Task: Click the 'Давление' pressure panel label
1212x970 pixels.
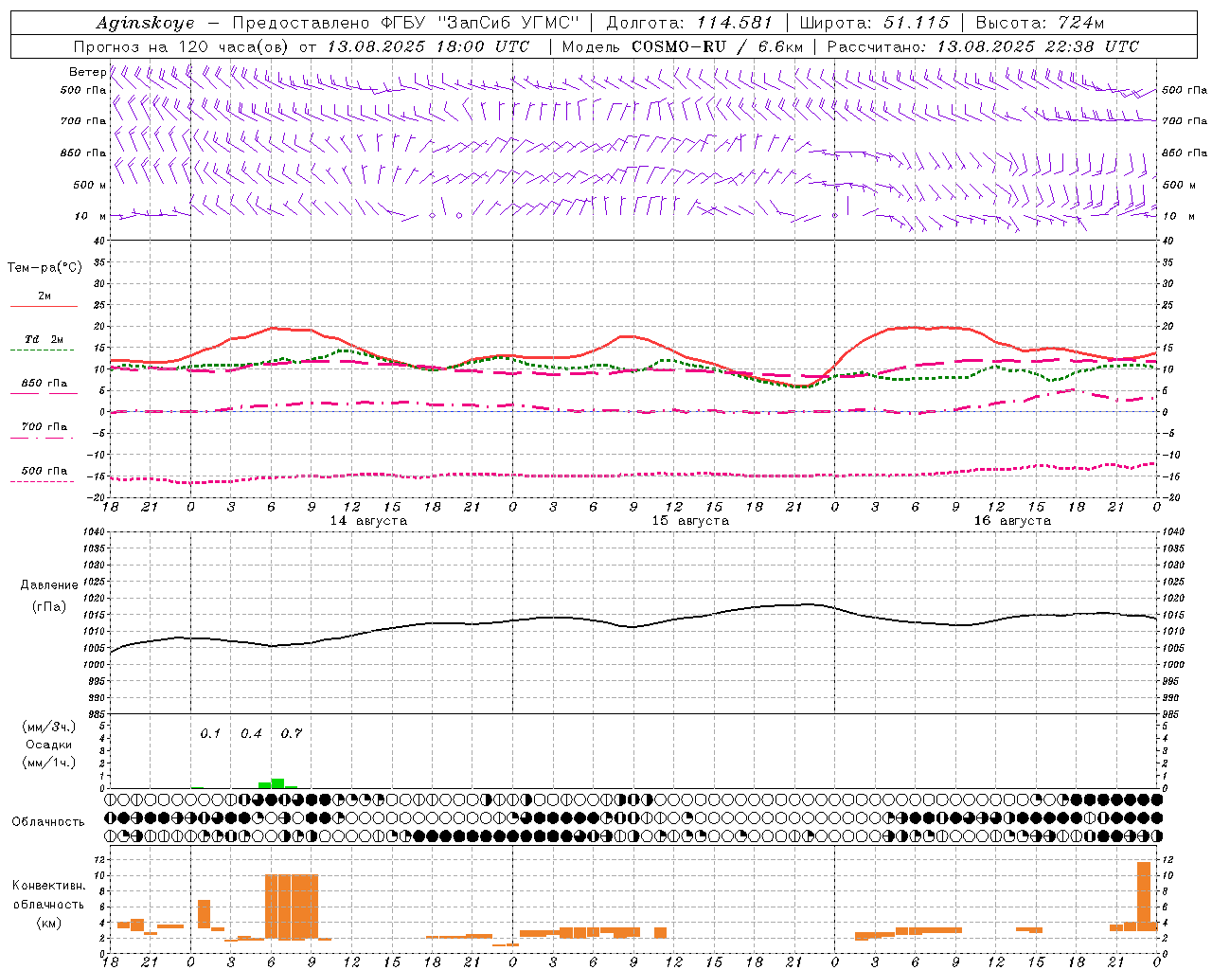Action: coord(49,585)
